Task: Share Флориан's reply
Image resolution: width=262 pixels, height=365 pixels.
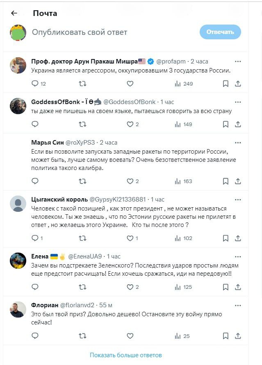Action: click(238, 336)
